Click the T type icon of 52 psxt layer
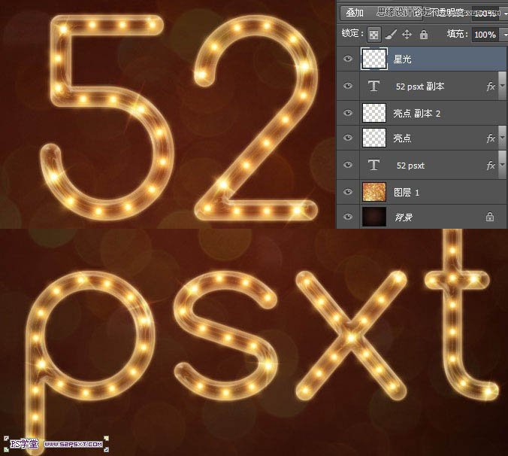 point(373,166)
